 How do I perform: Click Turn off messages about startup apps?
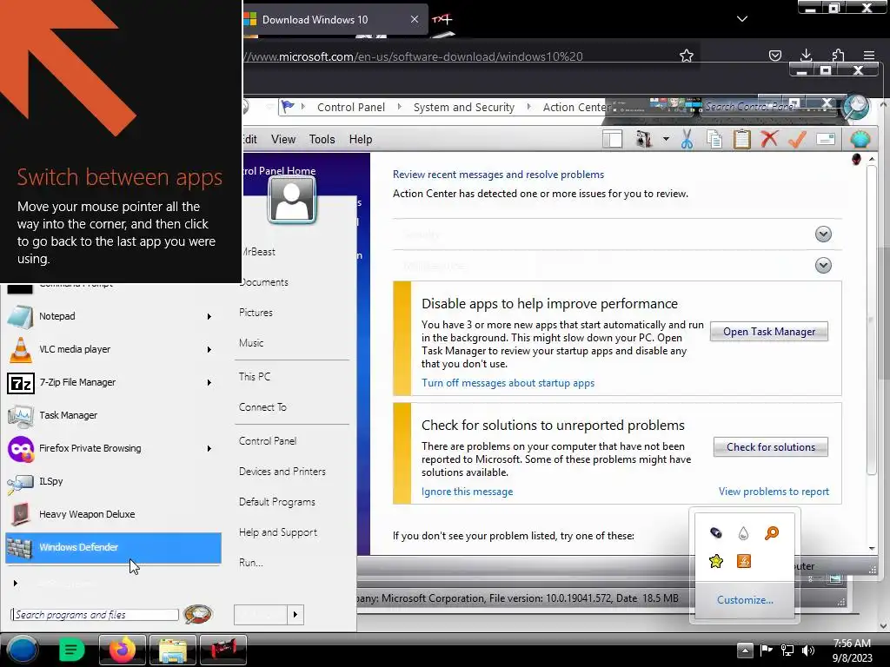click(508, 383)
